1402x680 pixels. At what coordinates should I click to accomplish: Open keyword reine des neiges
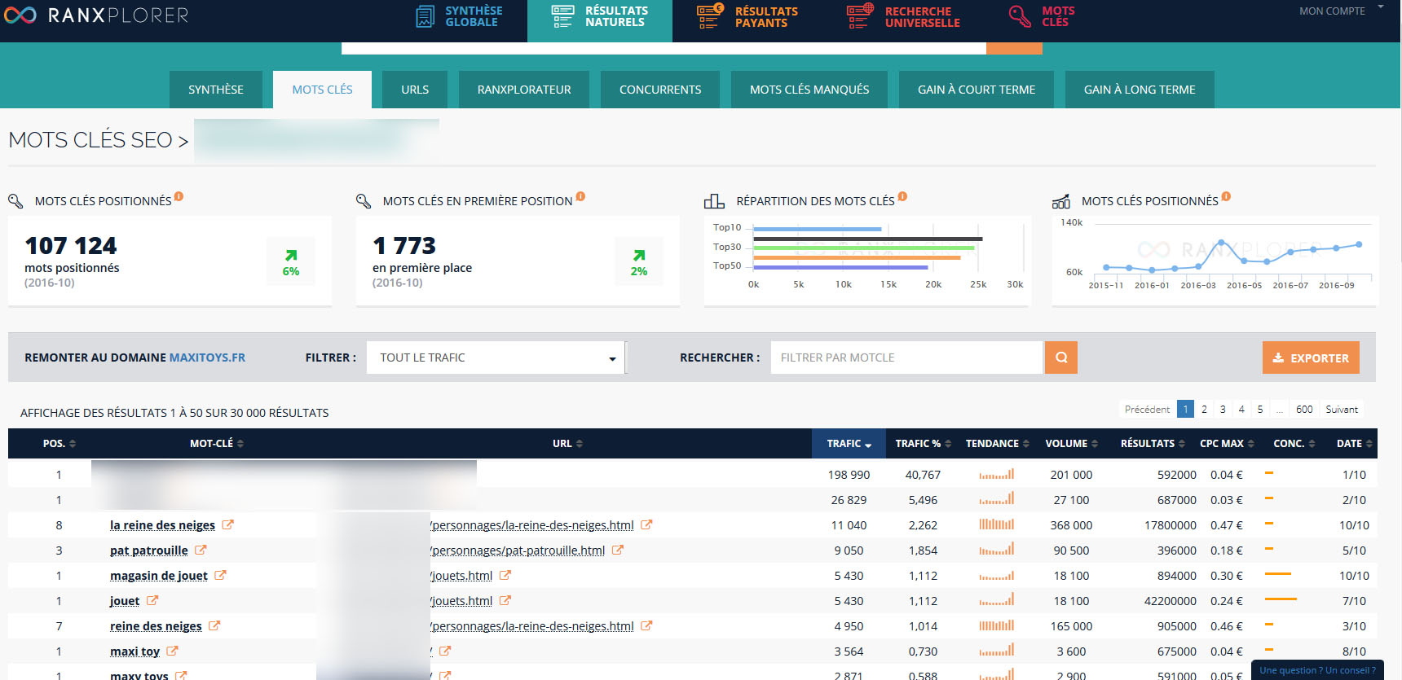156,626
